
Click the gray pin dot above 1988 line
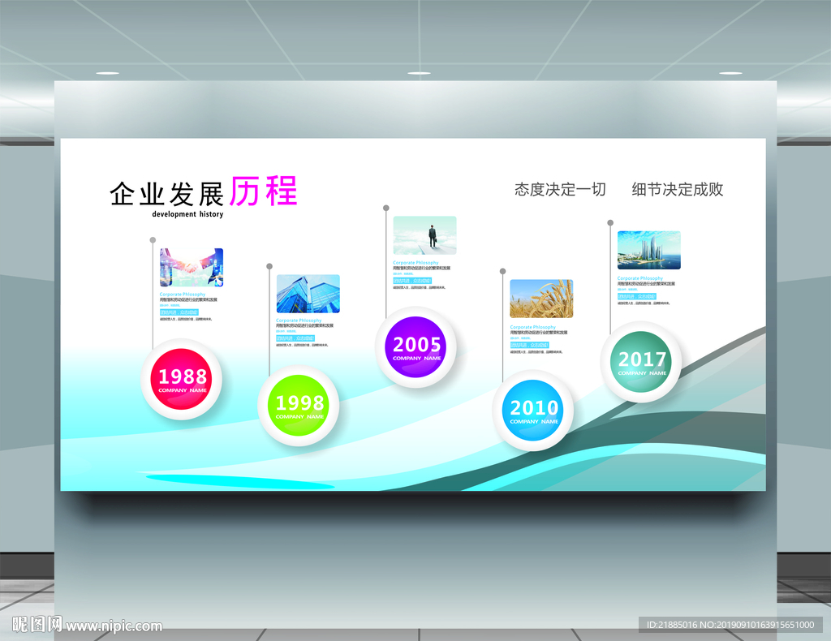[153, 240]
